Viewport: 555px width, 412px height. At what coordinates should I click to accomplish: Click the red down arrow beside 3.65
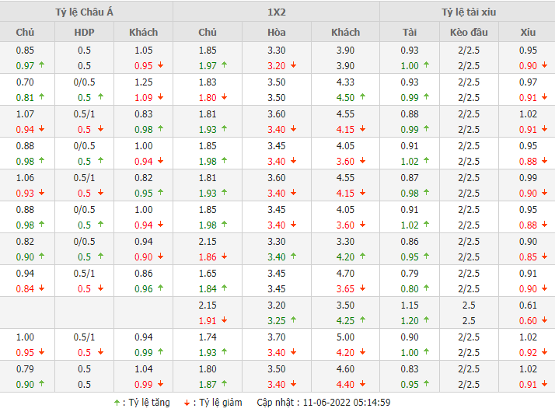[x=363, y=289]
